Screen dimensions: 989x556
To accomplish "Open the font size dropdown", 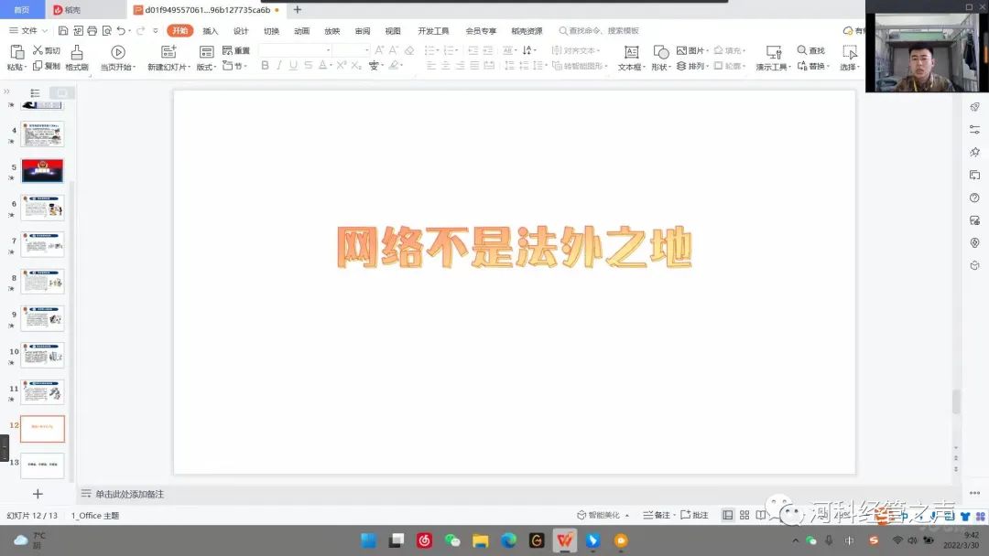I will (367, 49).
